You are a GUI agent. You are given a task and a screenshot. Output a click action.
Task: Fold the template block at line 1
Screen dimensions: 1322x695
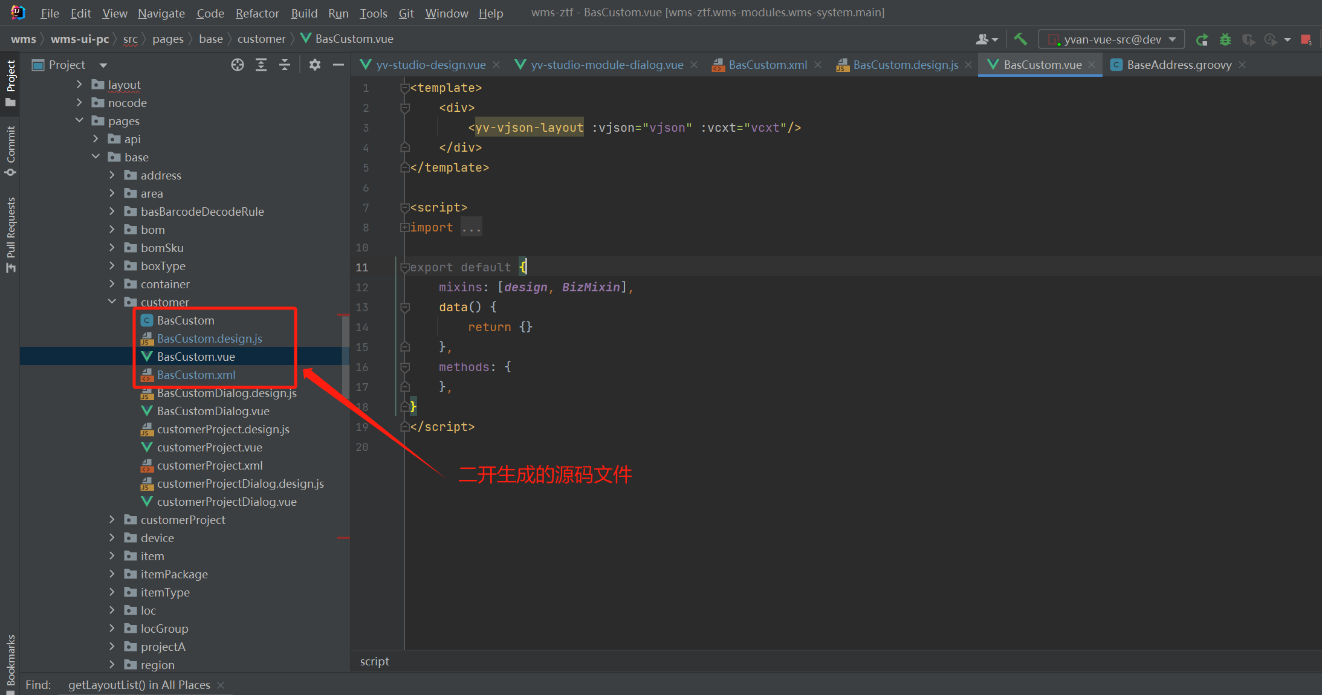[x=404, y=88]
